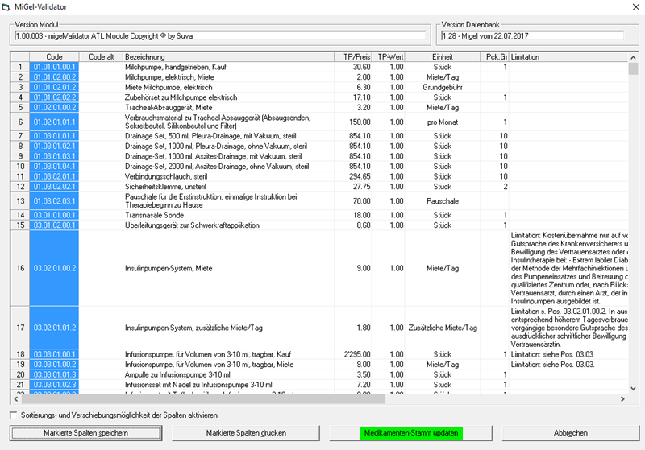Viewport: 645px width, 450px height.
Task: Close the MiGel-Validator window
Action: 635,7
